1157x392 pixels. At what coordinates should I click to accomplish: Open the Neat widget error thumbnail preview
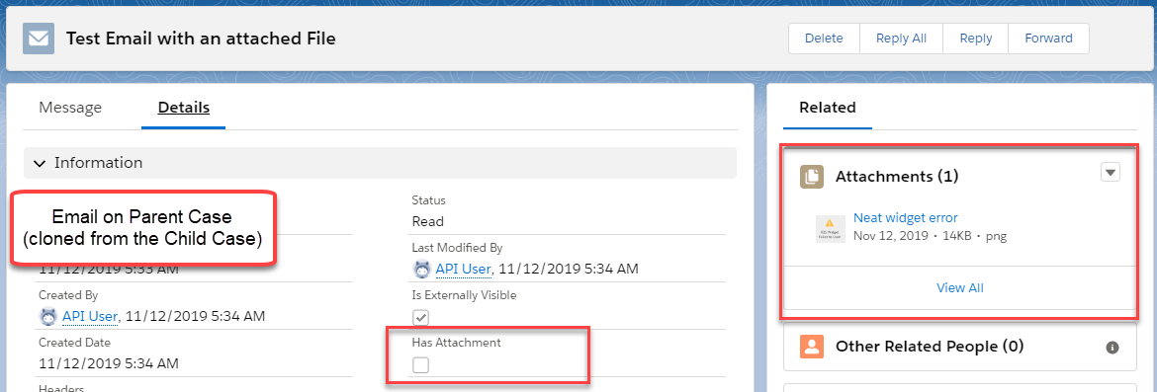830,229
